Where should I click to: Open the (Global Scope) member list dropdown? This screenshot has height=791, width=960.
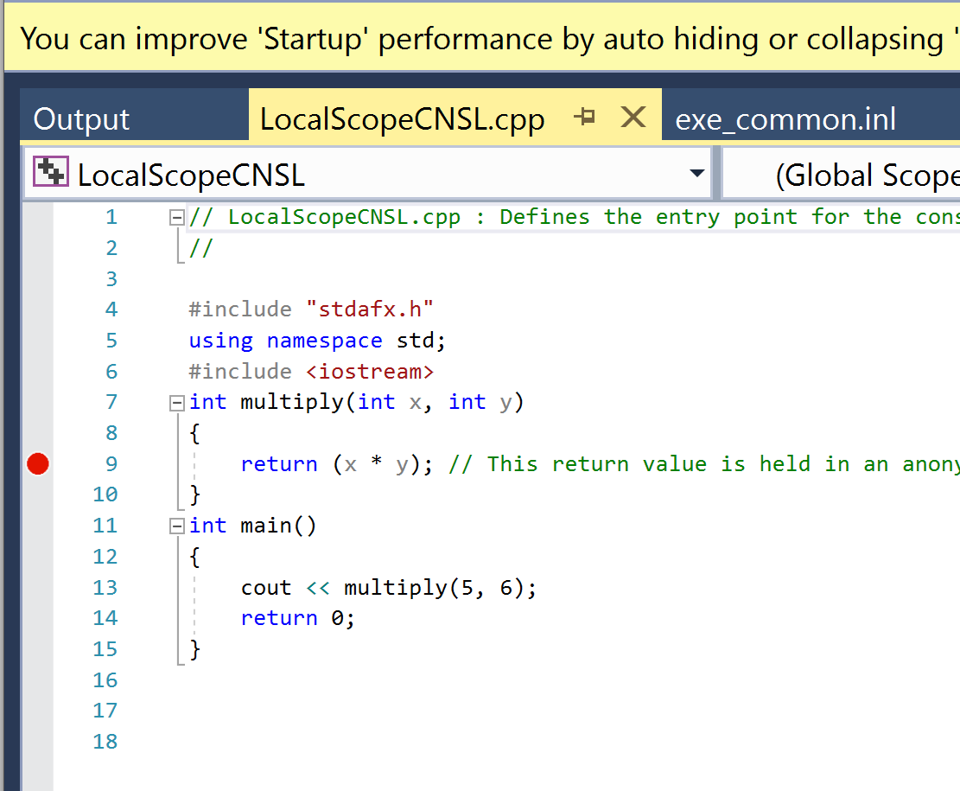click(890, 172)
